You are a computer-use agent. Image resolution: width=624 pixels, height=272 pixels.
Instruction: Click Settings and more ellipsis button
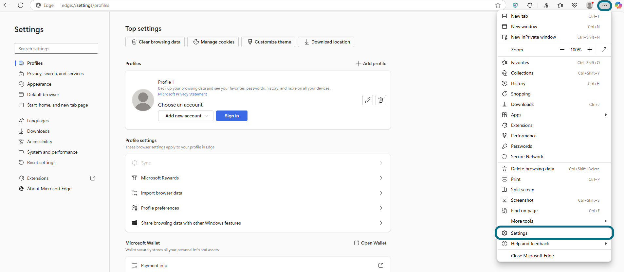click(604, 5)
